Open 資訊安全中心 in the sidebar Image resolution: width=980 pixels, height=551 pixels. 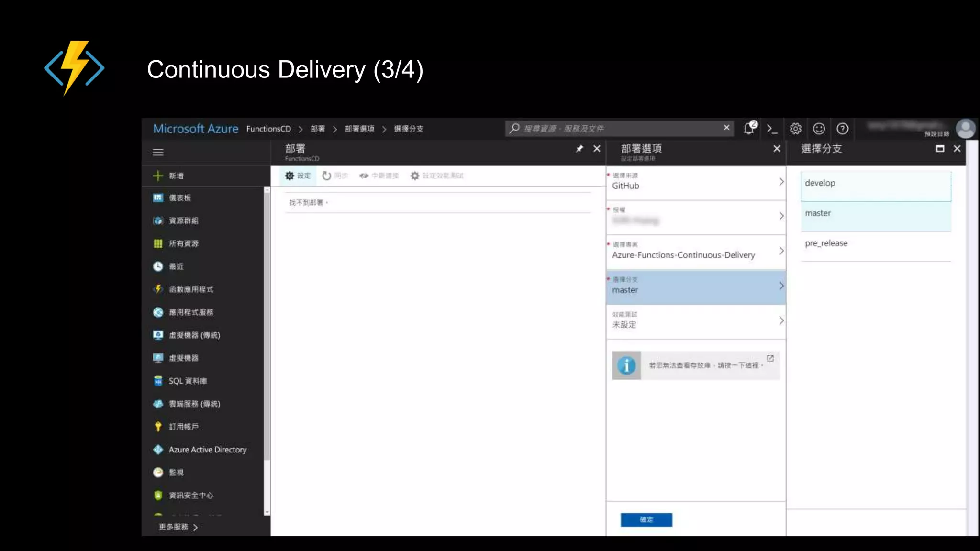coord(183,495)
